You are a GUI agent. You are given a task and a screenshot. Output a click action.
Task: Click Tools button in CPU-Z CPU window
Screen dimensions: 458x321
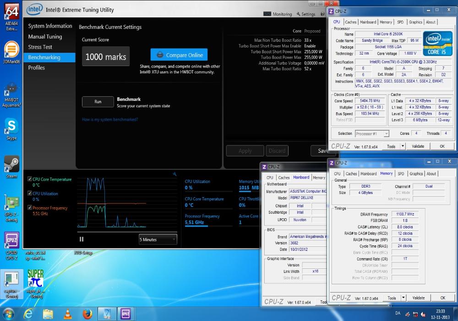click(x=391, y=146)
